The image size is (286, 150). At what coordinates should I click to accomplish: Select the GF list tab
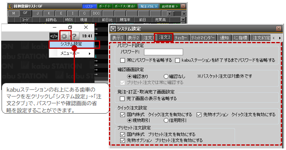click(25, 13)
